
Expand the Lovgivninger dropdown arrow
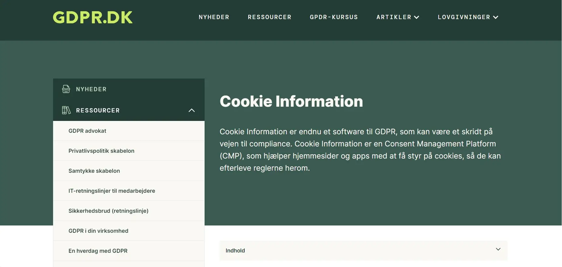point(496,17)
